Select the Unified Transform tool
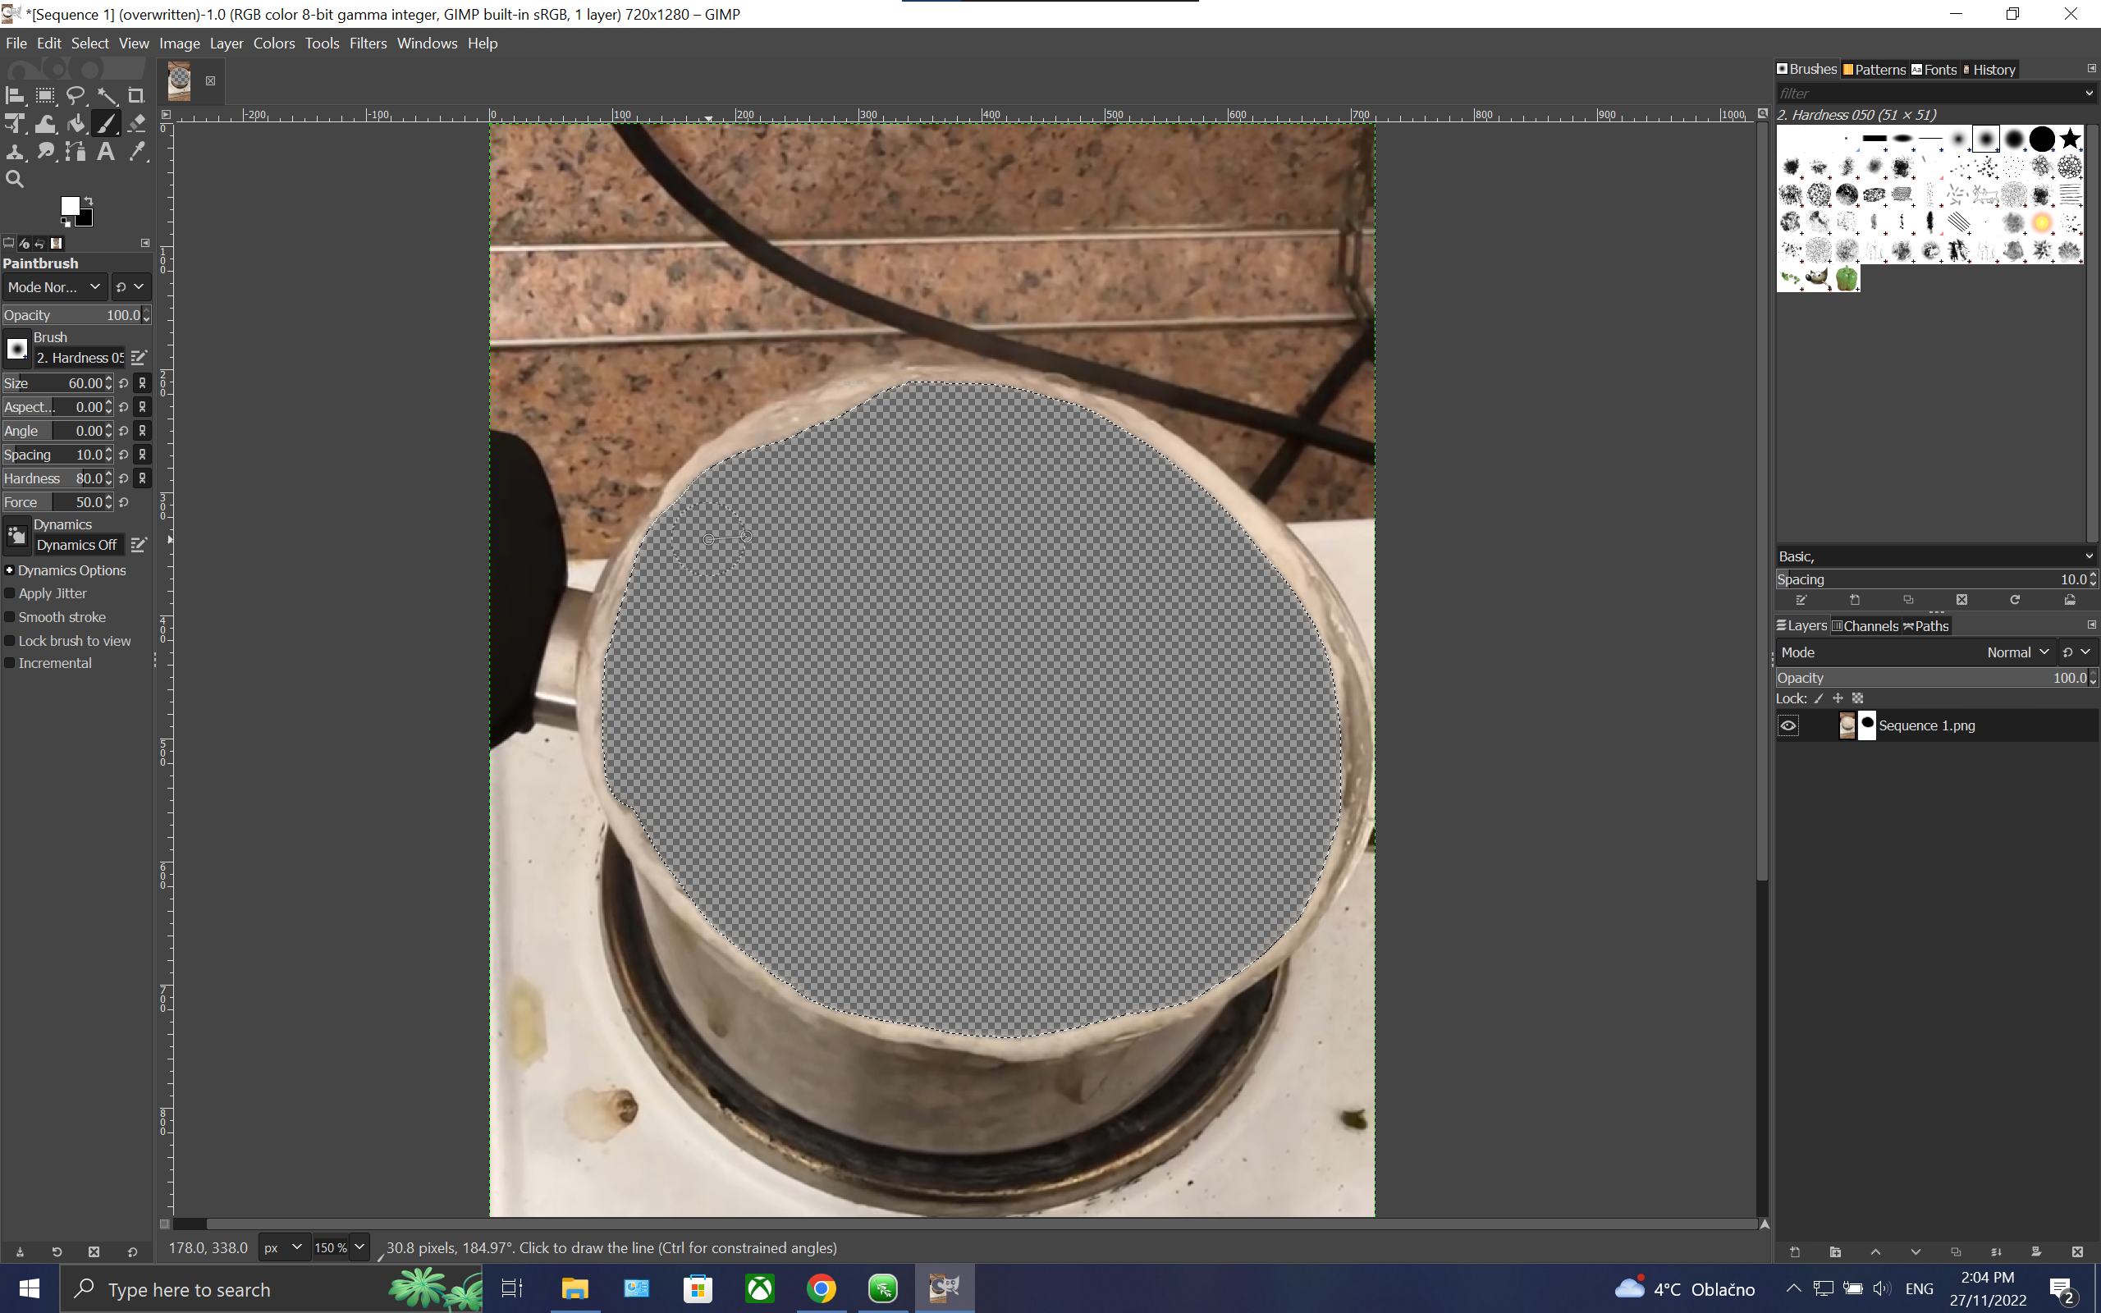The image size is (2101, 1313). point(15,123)
